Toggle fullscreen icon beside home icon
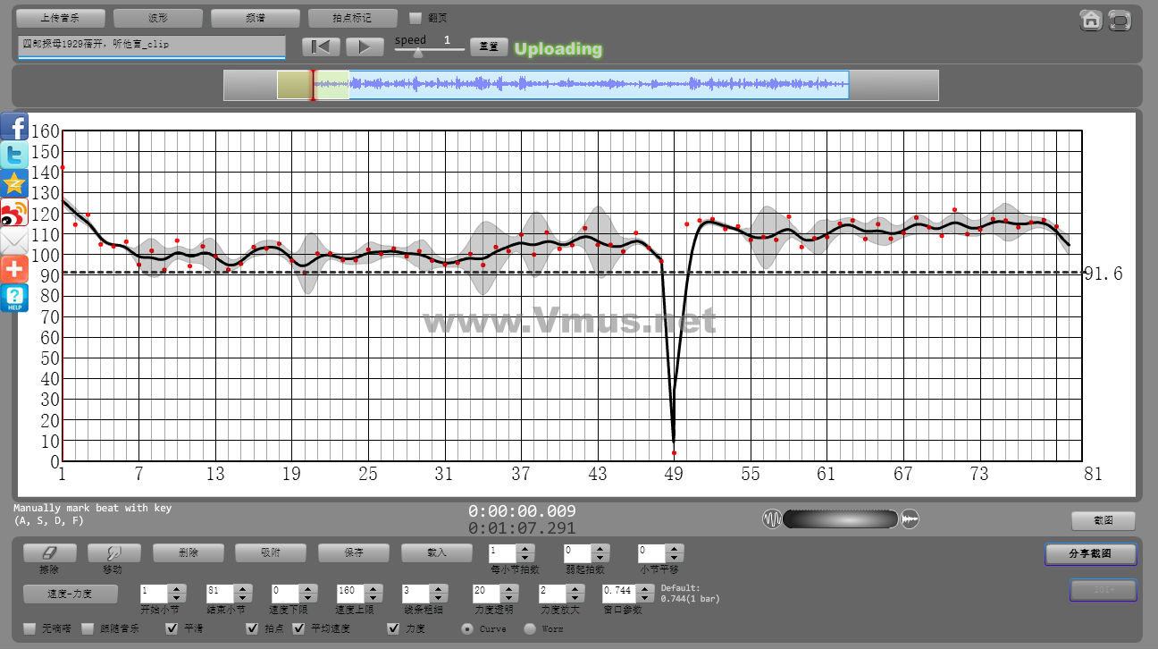The width and height of the screenshot is (1158, 649). pyautogui.click(x=1120, y=20)
